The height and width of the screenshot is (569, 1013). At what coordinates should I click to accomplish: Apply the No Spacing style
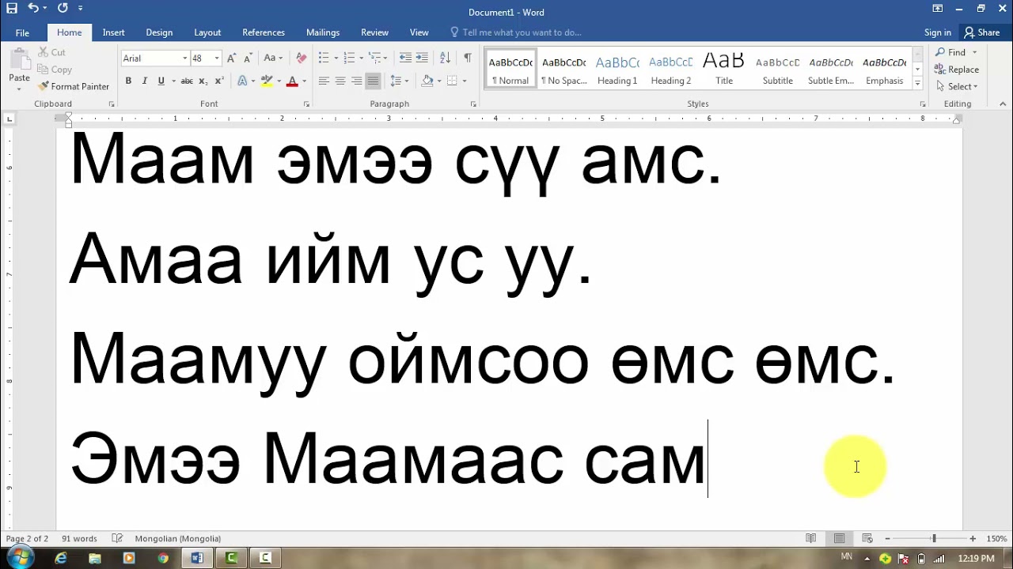coord(563,70)
